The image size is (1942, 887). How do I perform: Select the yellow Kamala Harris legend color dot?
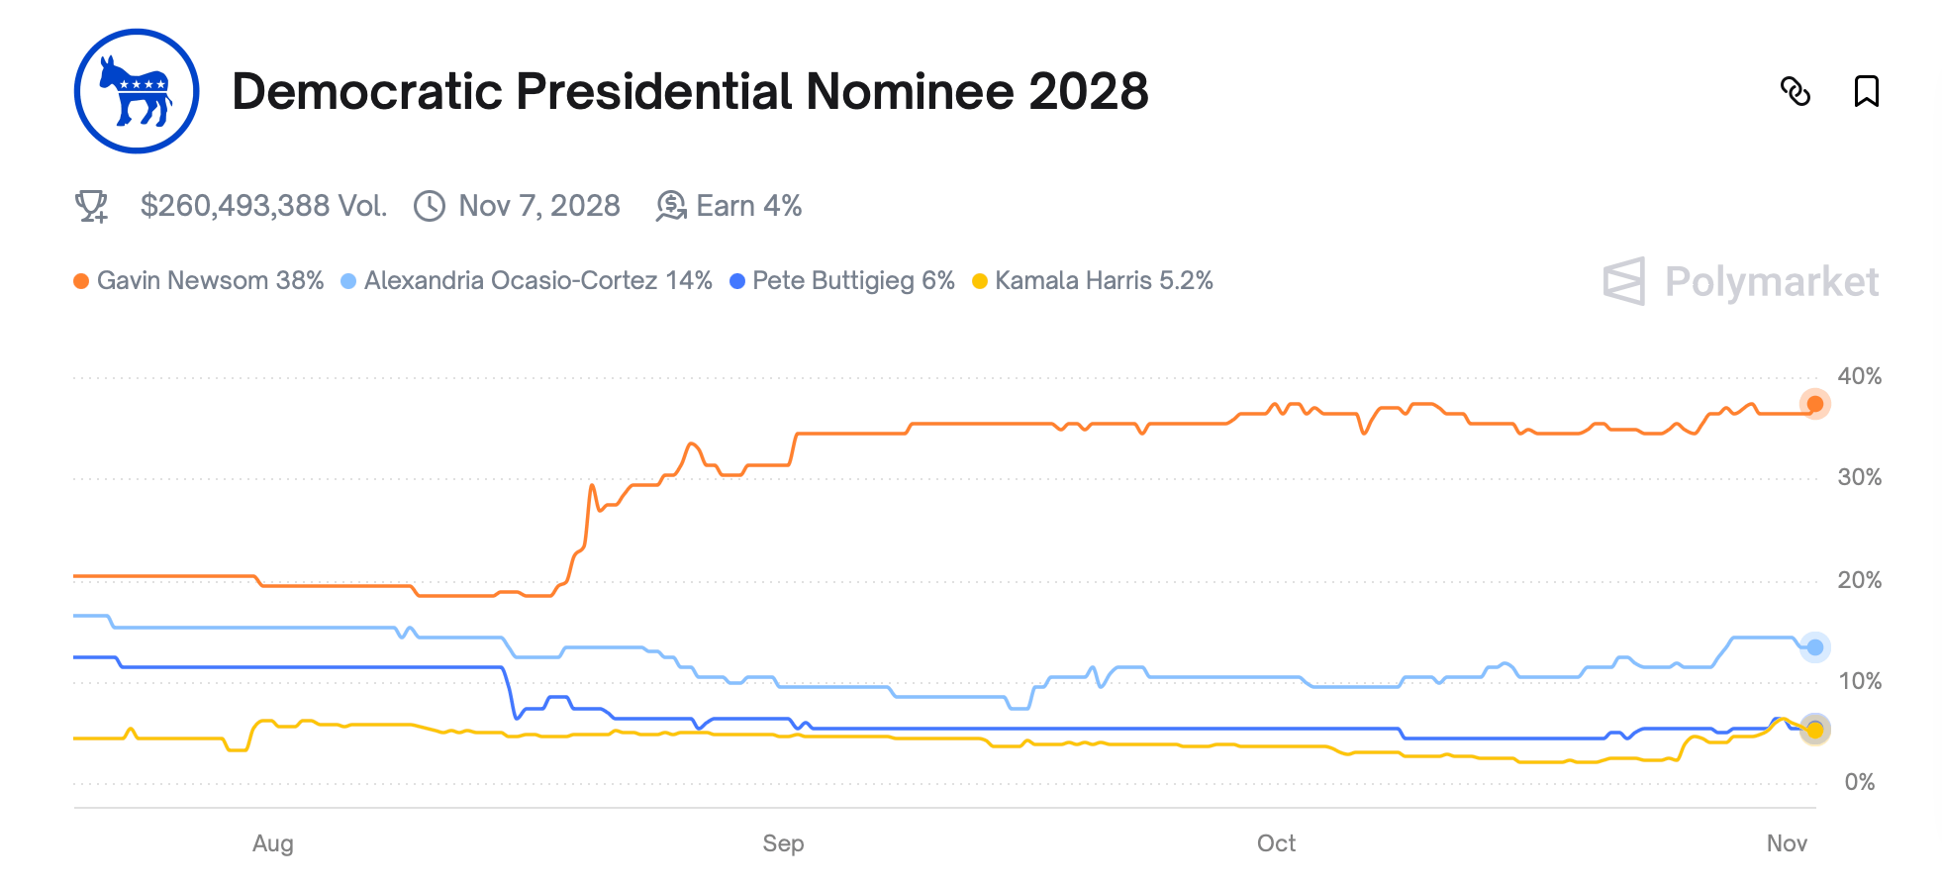tap(978, 281)
